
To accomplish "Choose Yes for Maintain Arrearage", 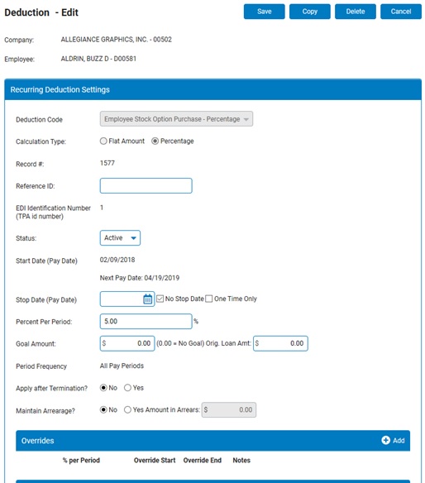I will (127, 409).
